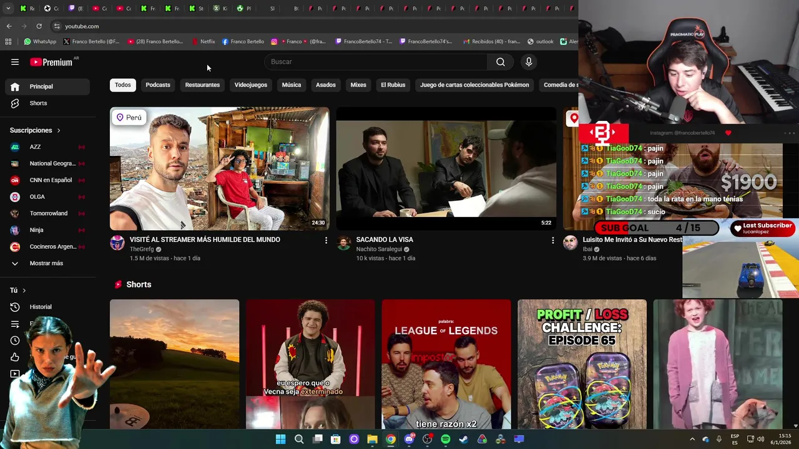The image size is (799, 449).
Task: Open Microsoft Store from taskbar
Action: click(x=336, y=439)
